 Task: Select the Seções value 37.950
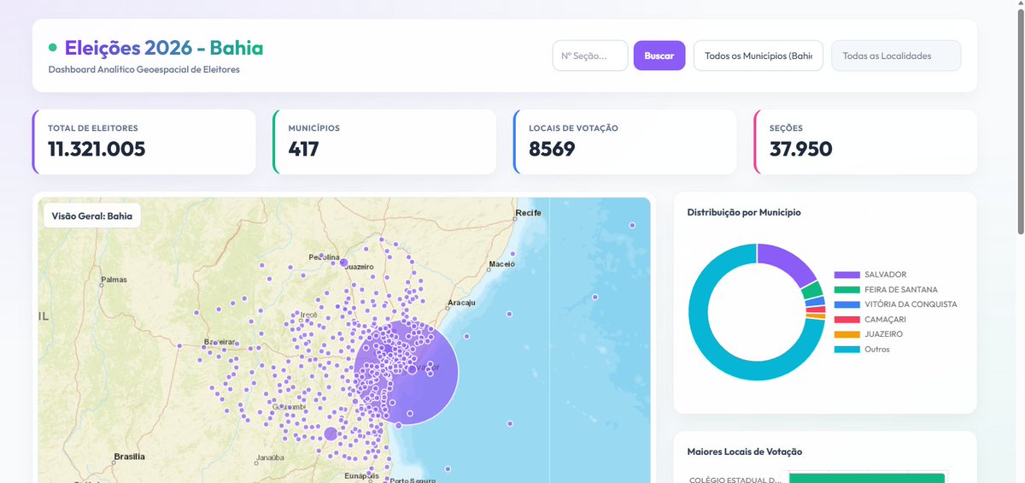pos(800,150)
